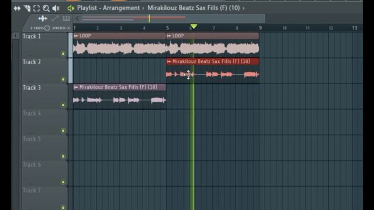Select the Track 2 header label
This screenshot has height=210, width=374.
click(32, 62)
